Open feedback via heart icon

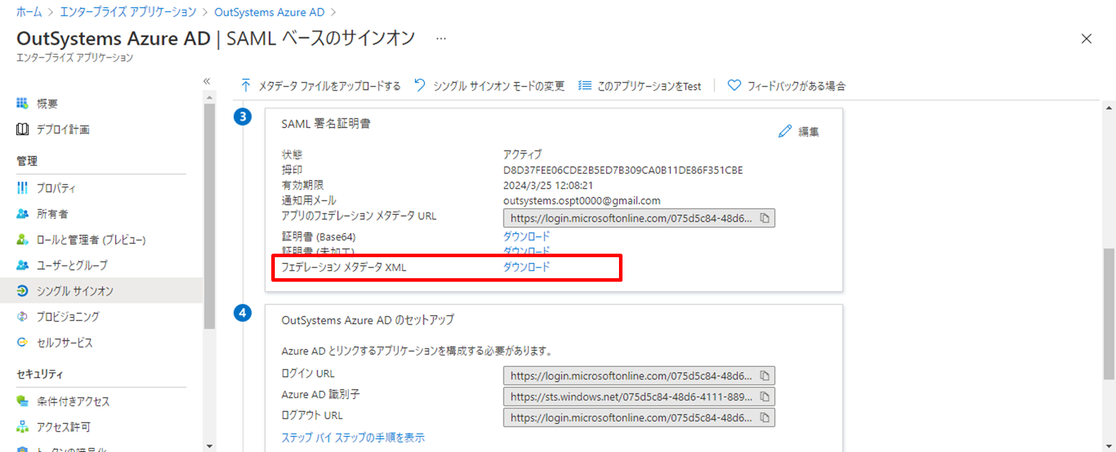(x=734, y=85)
